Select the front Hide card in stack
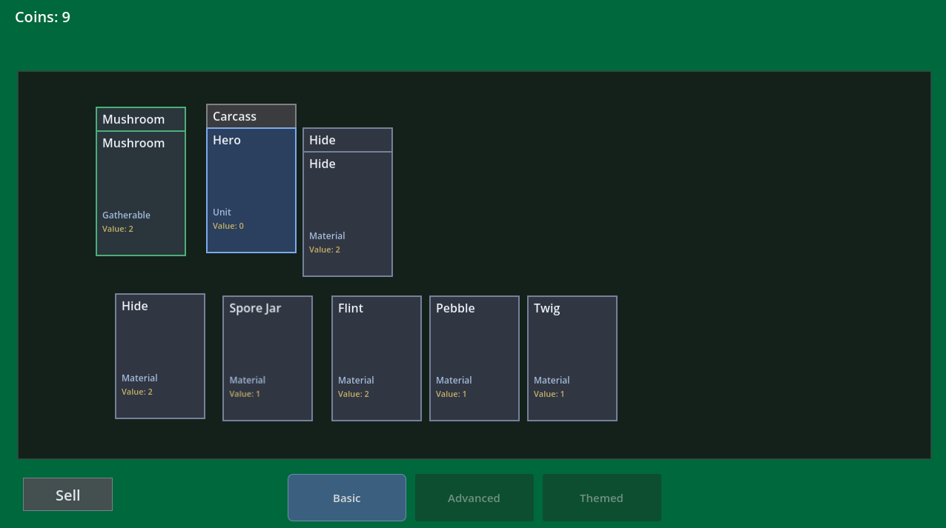The height and width of the screenshot is (528, 946). 348,214
